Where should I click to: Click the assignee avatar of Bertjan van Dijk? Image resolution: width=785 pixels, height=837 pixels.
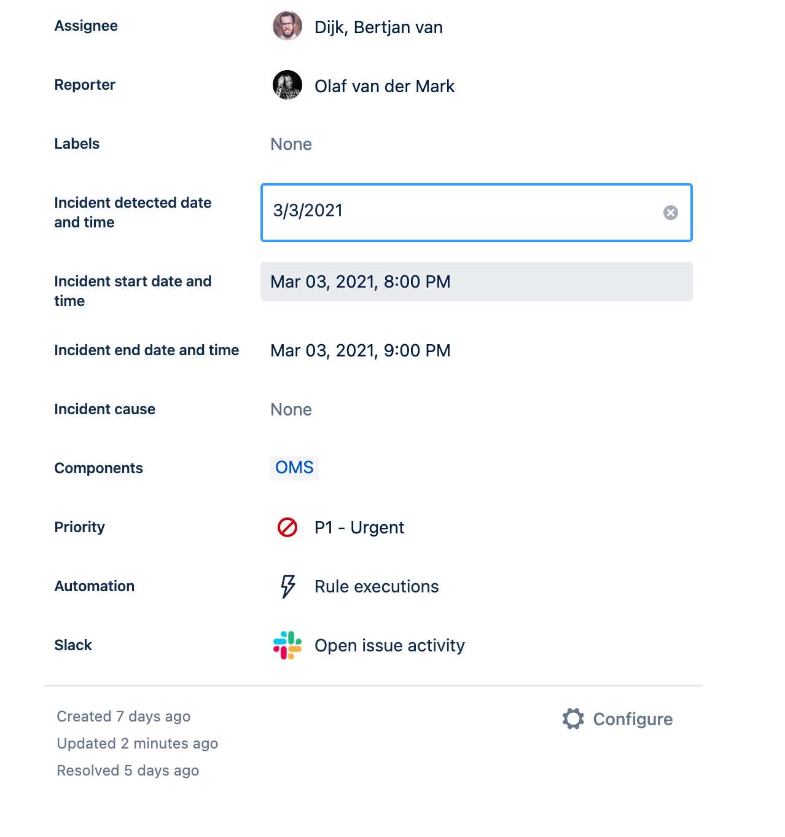click(287, 26)
